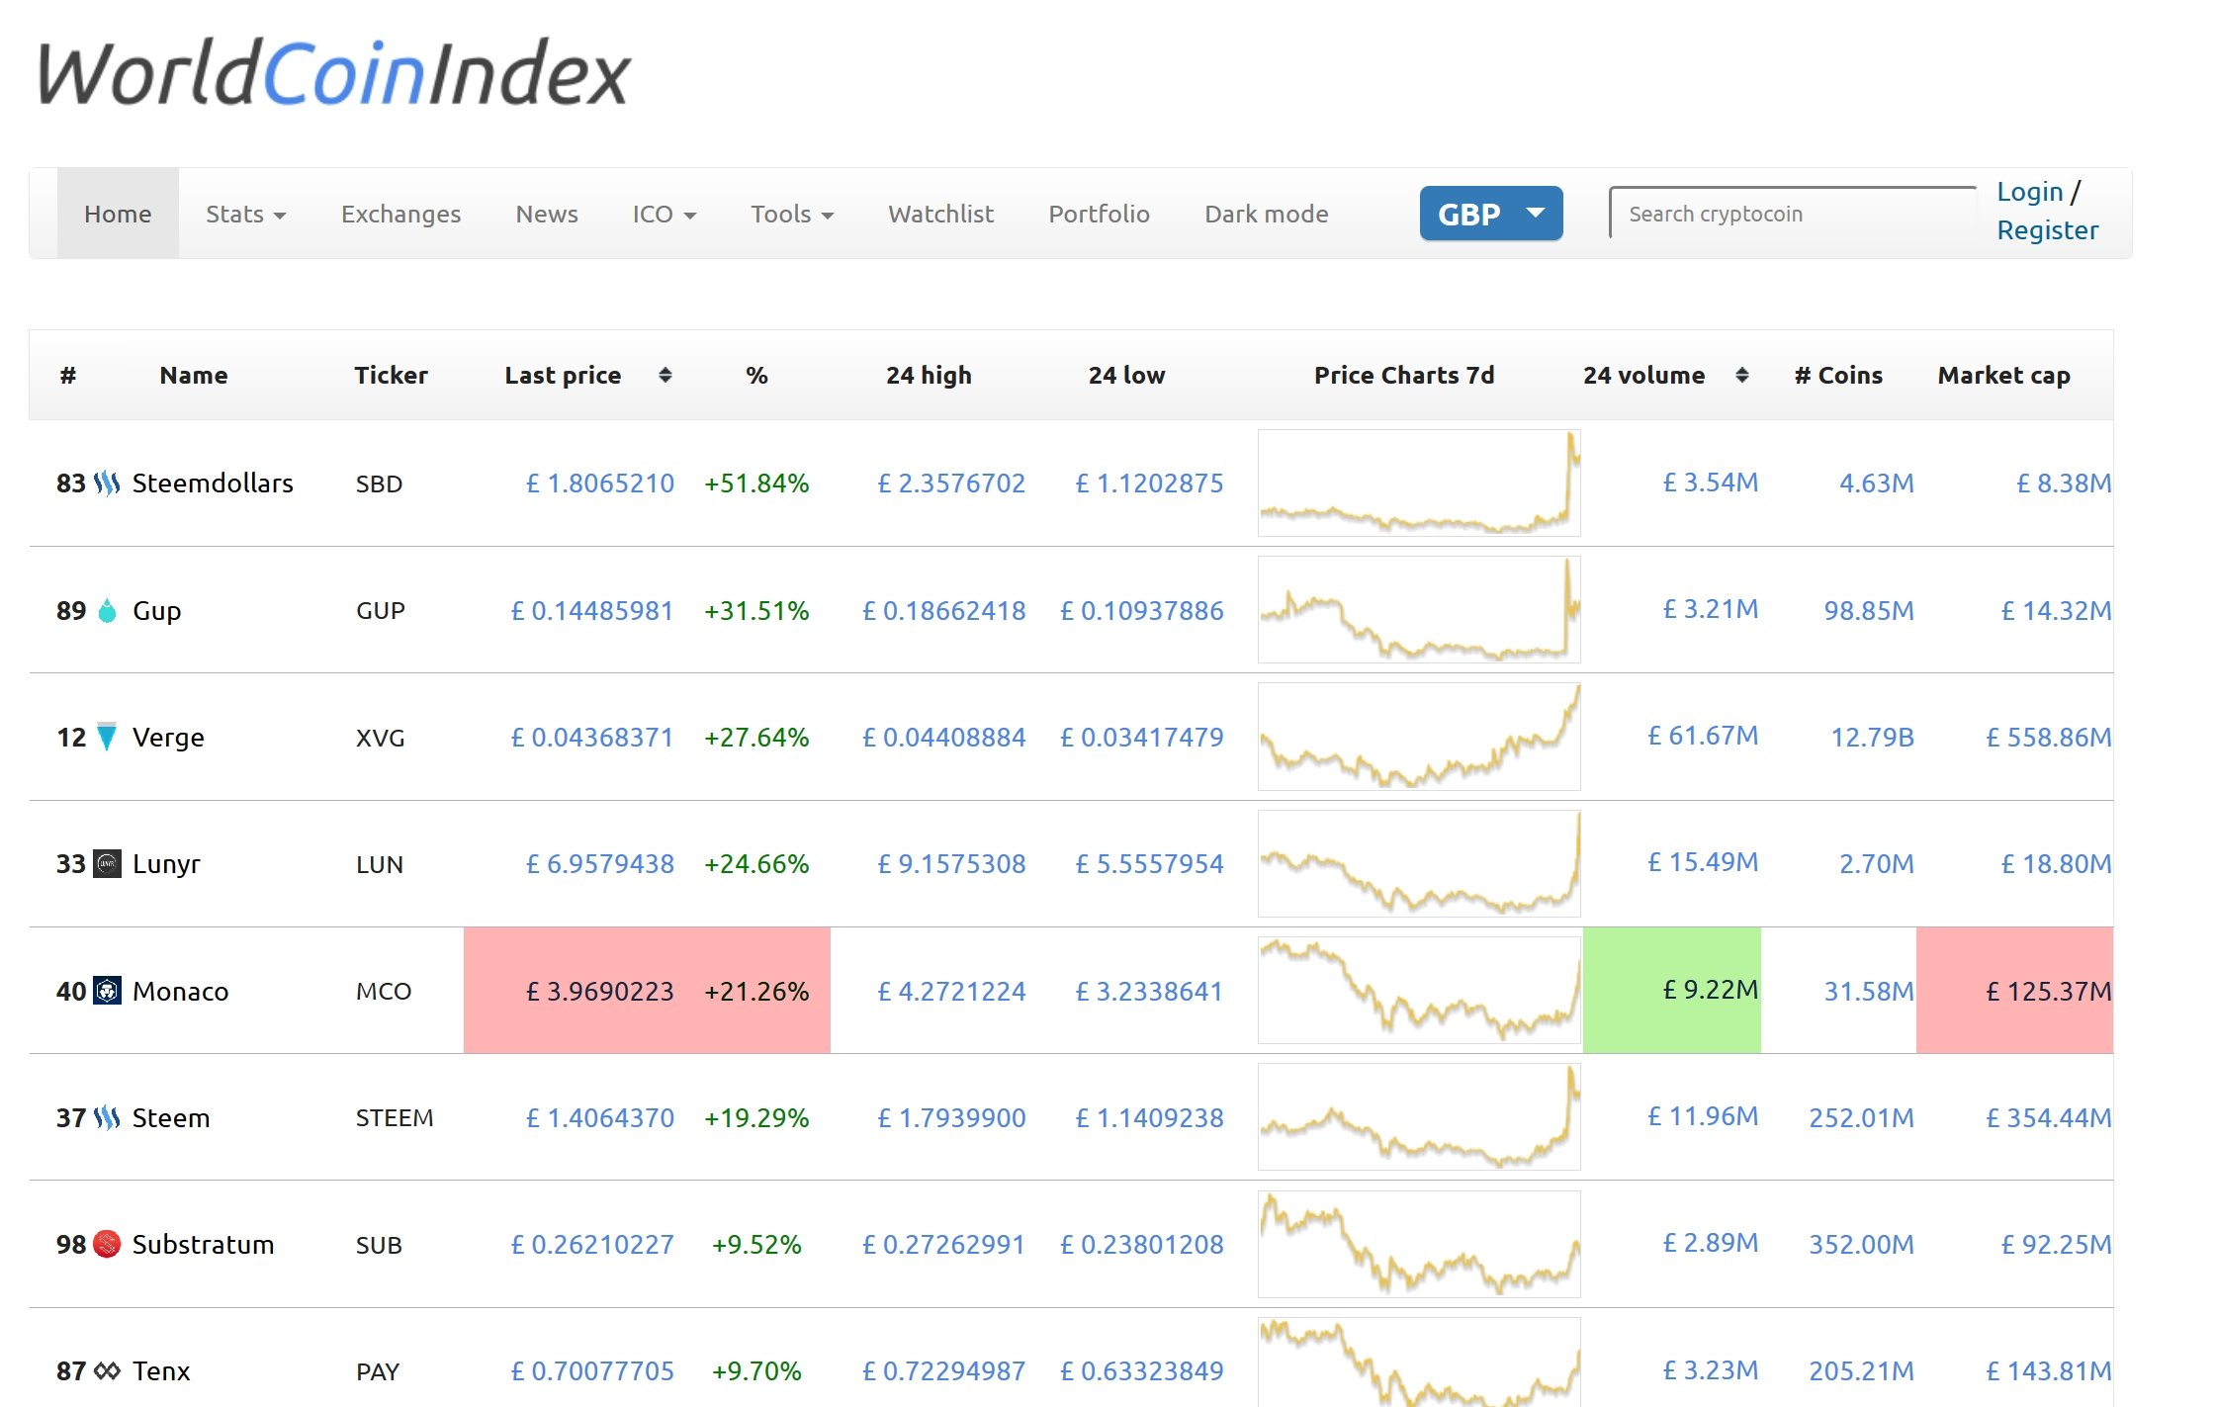2216x1407 pixels.
Task: Open the Substratum coin page
Action: tap(203, 1245)
